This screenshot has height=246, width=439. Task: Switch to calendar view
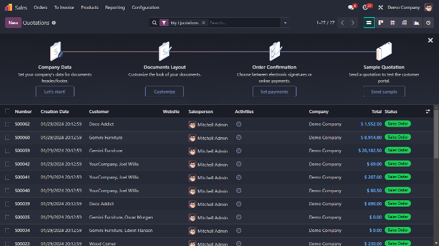tap(393, 23)
